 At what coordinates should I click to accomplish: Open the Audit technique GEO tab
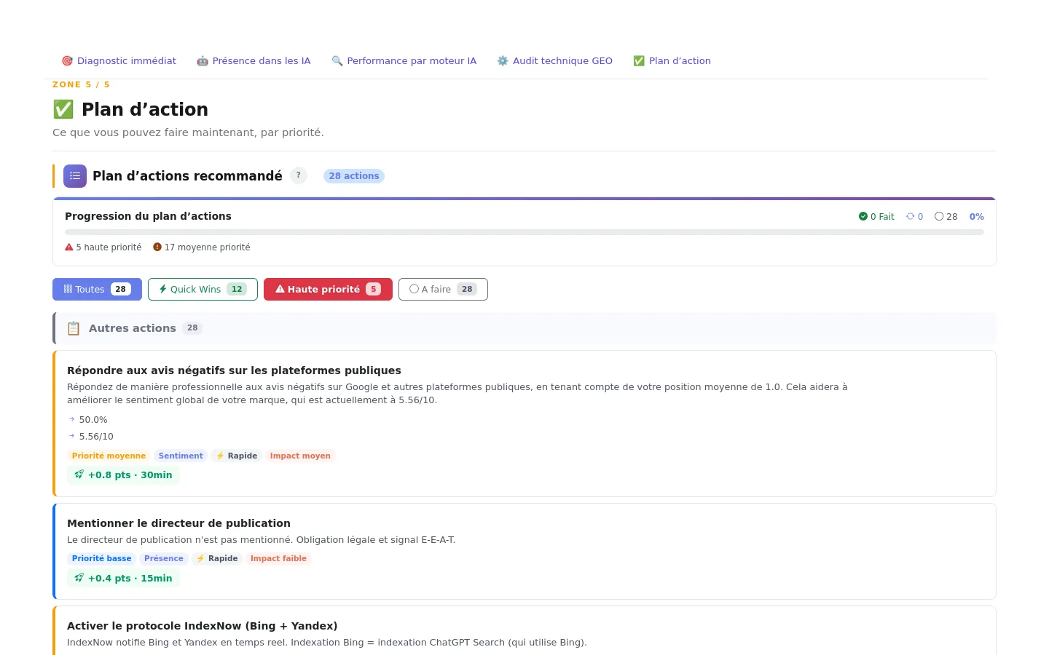[x=554, y=61]
